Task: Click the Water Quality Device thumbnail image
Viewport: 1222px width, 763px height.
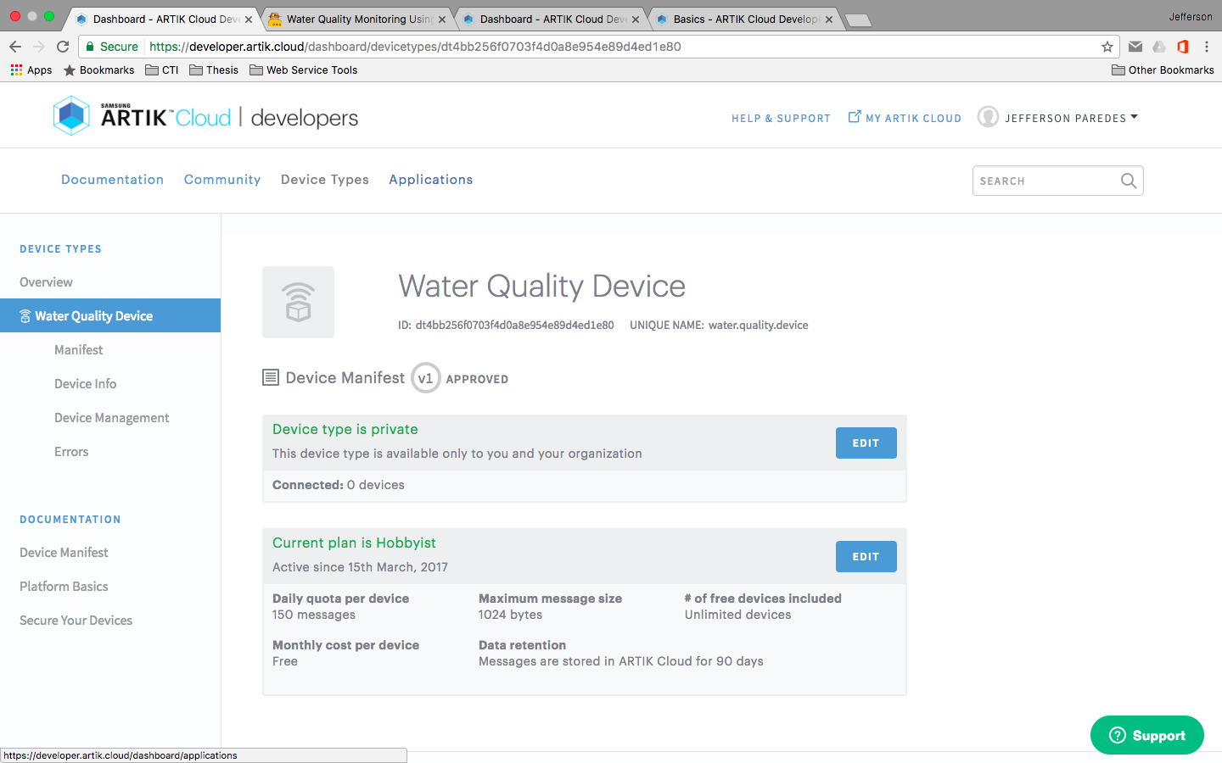Action: 298,302
